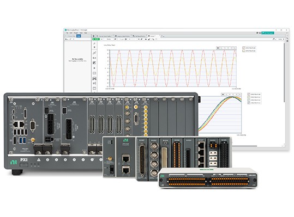Choose the gauge indicator in palette

[94, 63]
